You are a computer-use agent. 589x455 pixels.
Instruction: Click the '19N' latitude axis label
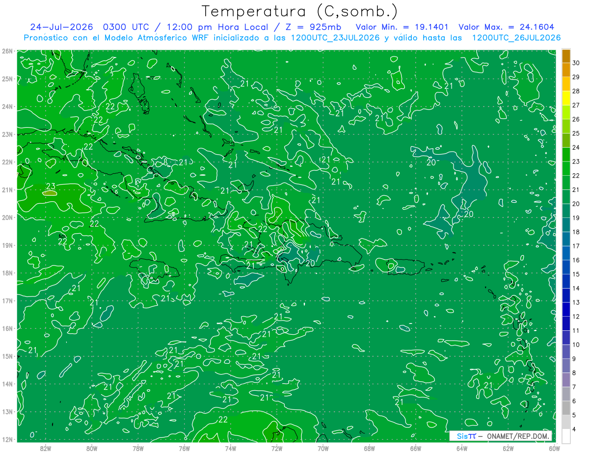7,245
